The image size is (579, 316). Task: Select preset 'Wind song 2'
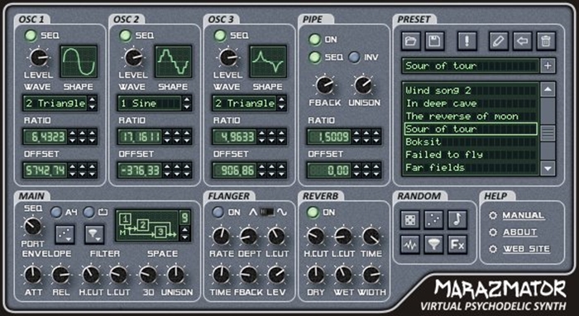[x=471, y=91]
